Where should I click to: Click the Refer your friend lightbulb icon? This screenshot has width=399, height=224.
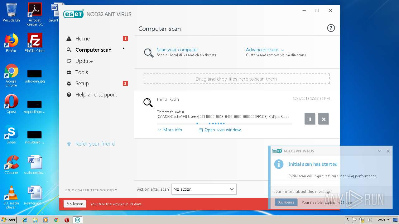tap(69, 144)
